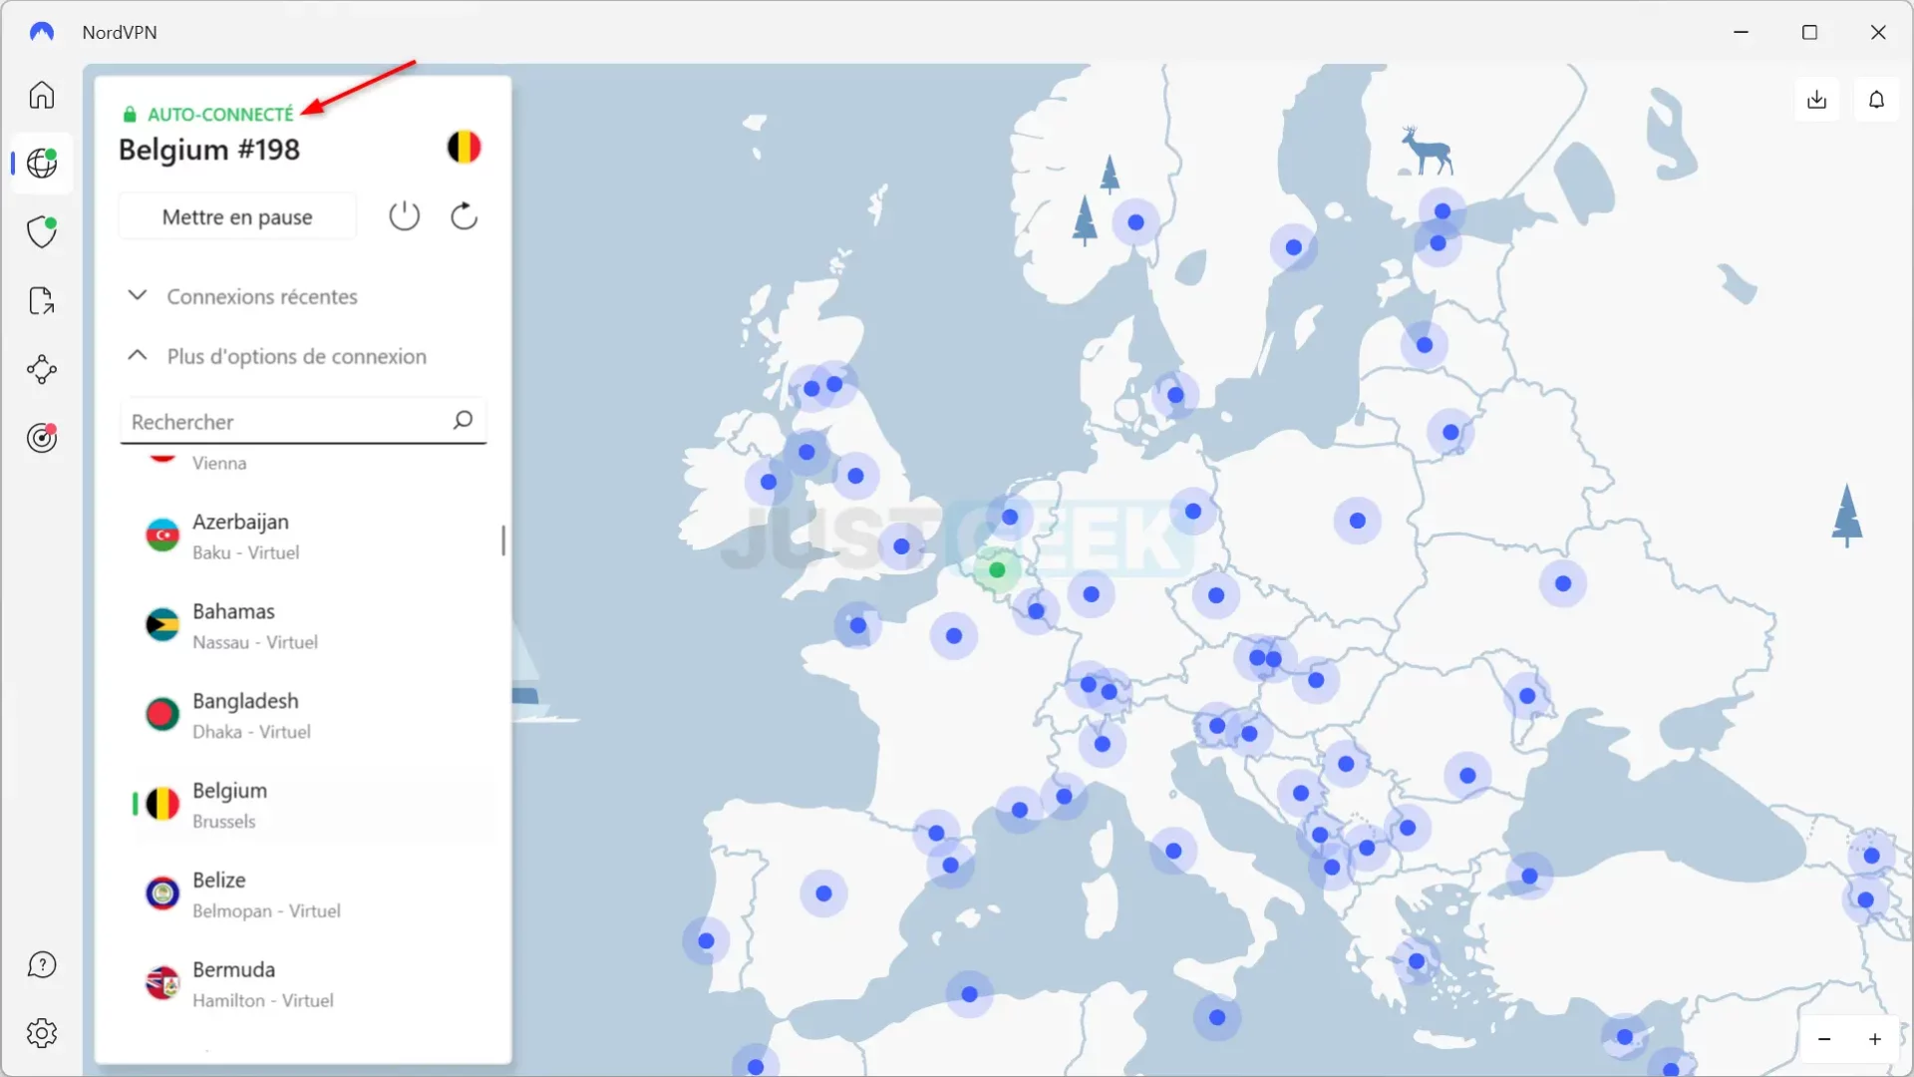Click the Ukraine server dot on map
This screenshot has width=1914, height=1077.
pyautogui.click(x=1562, y=584)
